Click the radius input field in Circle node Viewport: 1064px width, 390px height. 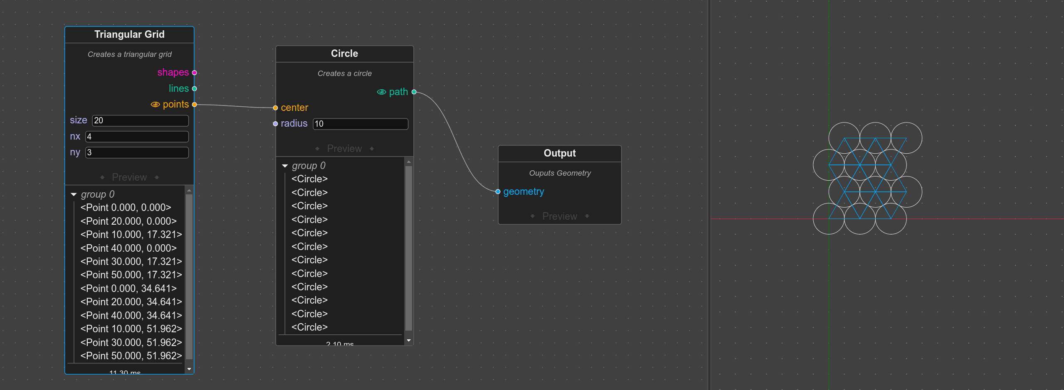[x=360, y=123]
